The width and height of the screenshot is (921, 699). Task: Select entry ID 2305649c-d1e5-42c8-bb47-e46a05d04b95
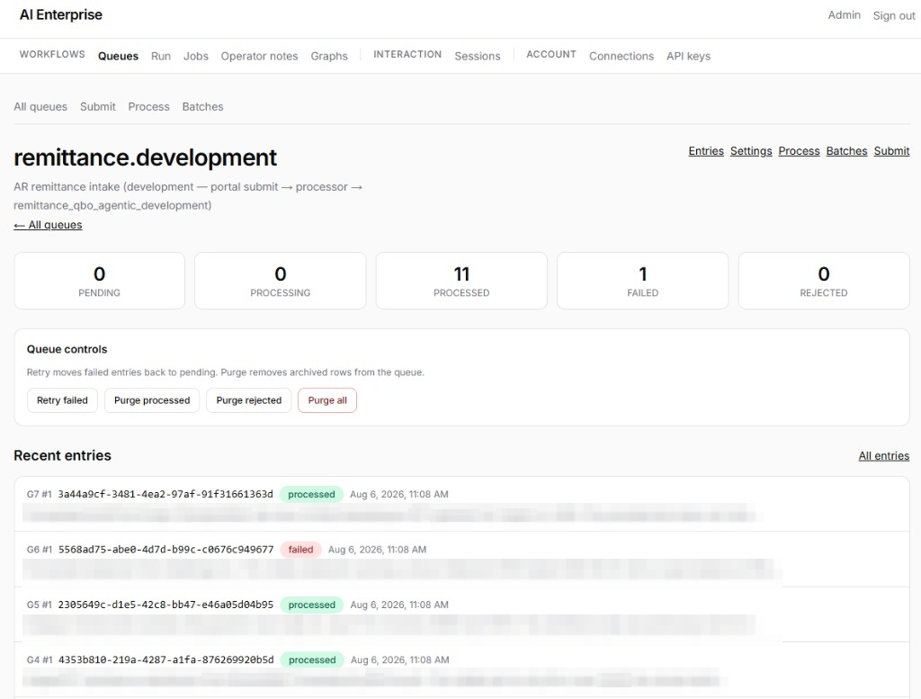[165, 605]
